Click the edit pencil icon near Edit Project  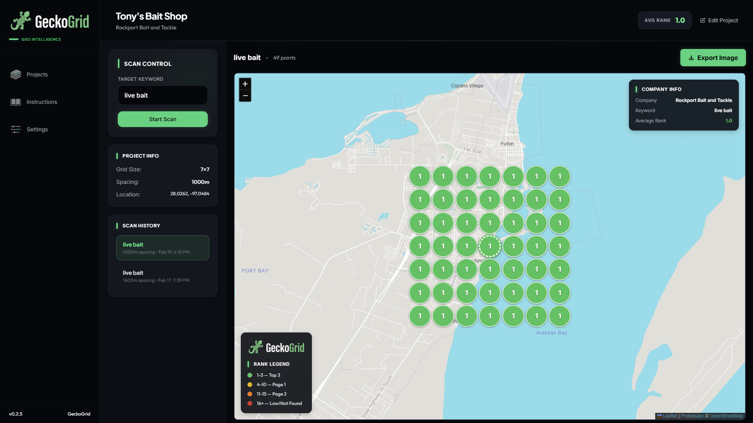(703, 20)
